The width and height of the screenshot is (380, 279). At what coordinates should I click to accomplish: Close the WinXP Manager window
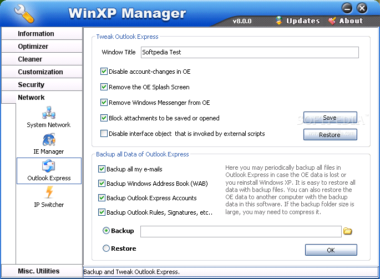362,8
